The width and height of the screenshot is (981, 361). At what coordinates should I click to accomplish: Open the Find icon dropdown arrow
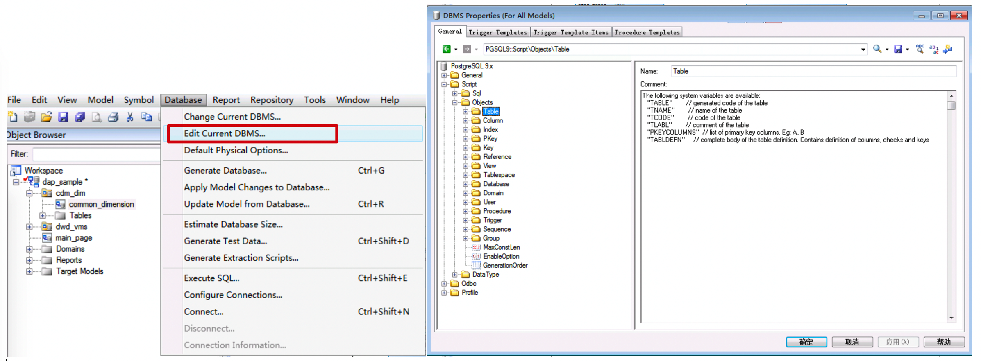887,50
